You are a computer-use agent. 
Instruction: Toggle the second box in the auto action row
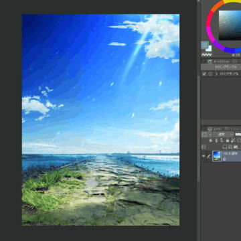210,74
